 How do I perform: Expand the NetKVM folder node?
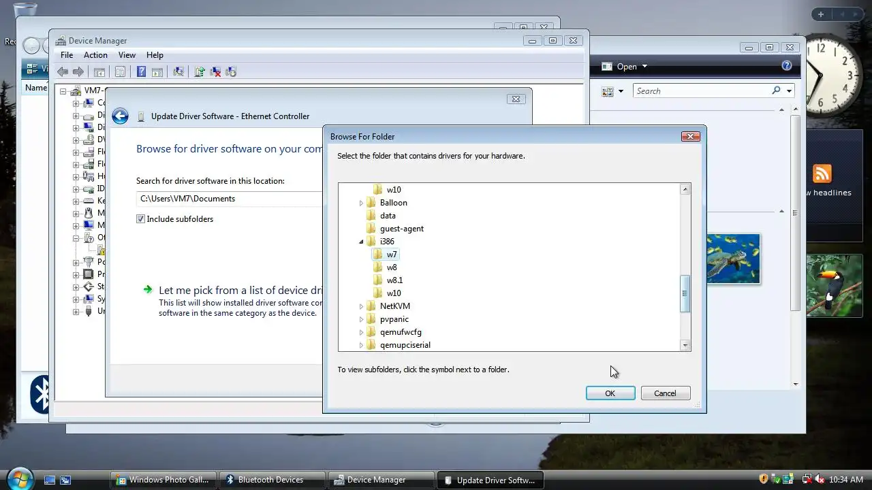click(361, 306)
